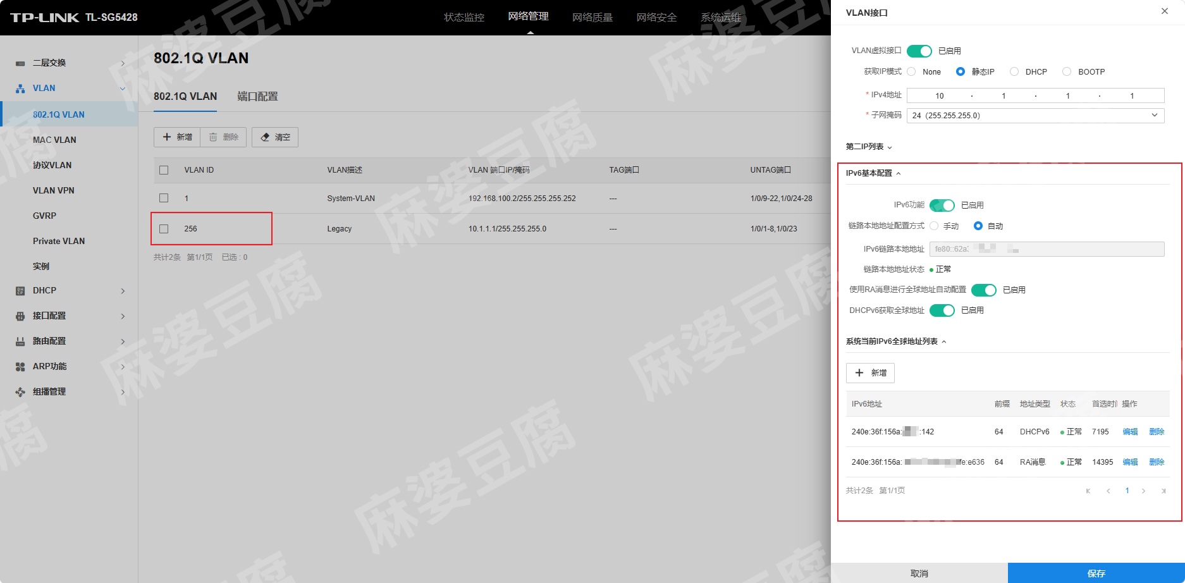The width and height of the screenshot is (1185, 583).
Task: Click the ARP功能 sidebar icon
Action: [20, 367]
